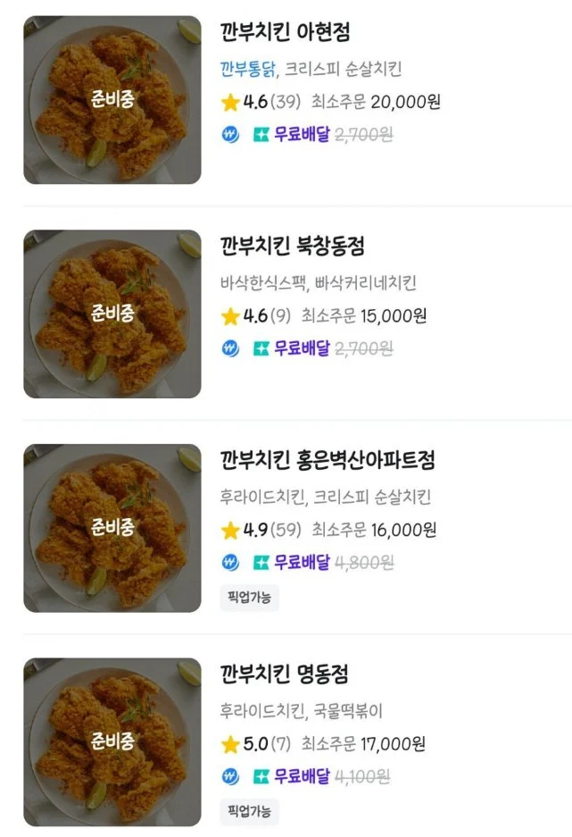Click the star rating icon for 홍은벽산아파트점
The height and width of the screenshot is (837, 572).
pyautogui.click(x=230, y=531)
